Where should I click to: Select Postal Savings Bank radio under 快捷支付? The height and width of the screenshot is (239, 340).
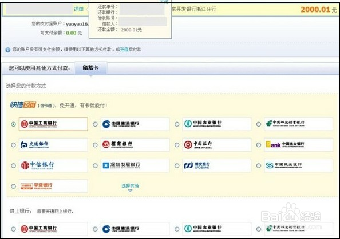click(259, 124)
